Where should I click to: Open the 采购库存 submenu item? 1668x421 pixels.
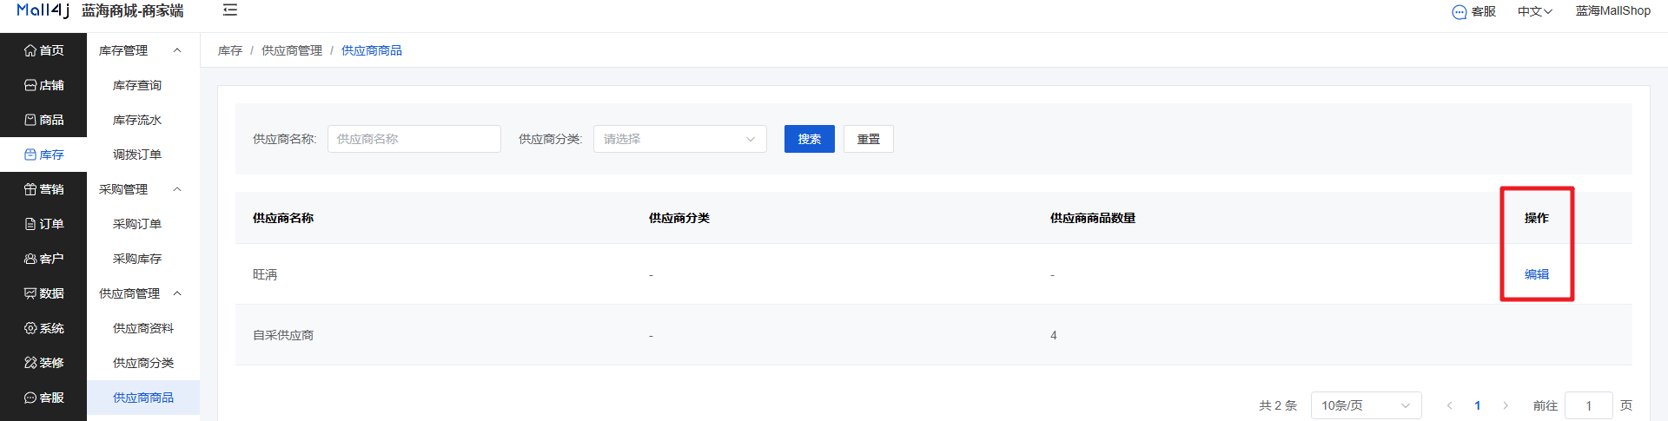tap(143, 259)
